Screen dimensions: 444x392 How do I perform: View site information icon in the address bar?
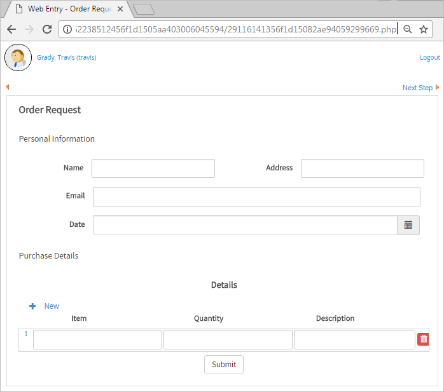68,29
